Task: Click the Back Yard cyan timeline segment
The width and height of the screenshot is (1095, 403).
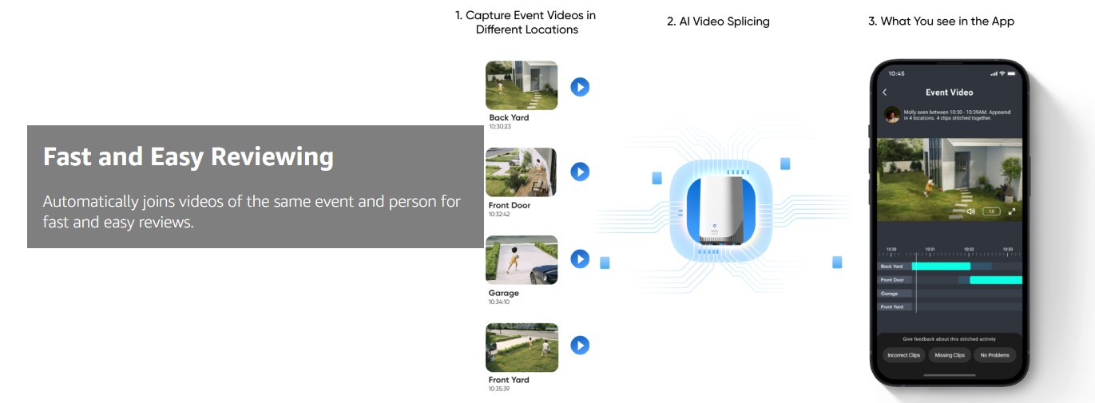Action: 941,267
